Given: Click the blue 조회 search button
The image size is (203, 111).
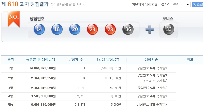Looking at the screenshot, I should [197, 4].
